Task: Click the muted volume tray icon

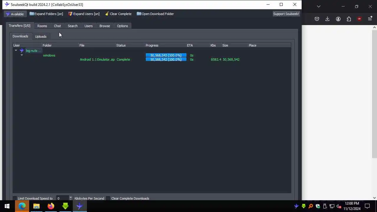Action: (339, 206)
